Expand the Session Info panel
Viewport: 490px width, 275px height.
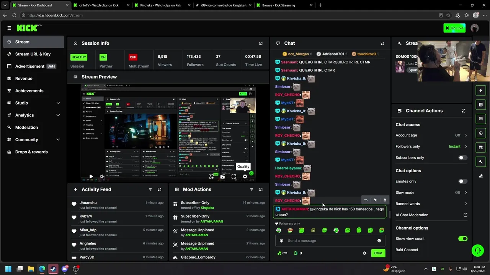click(x=261, y=44)
